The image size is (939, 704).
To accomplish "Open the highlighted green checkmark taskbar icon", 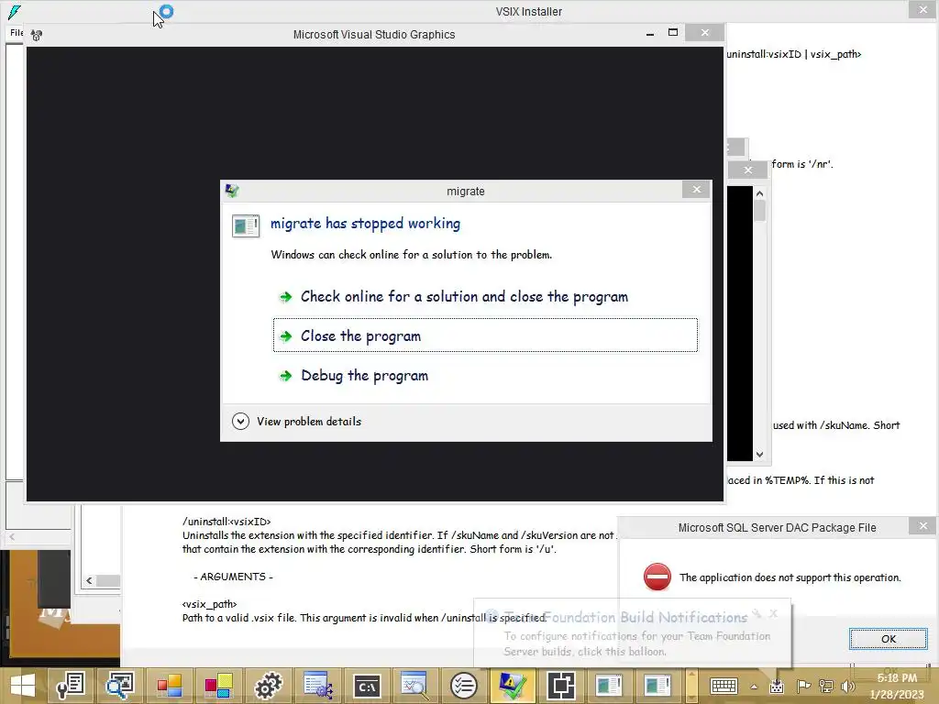I will tap(513, 686).
